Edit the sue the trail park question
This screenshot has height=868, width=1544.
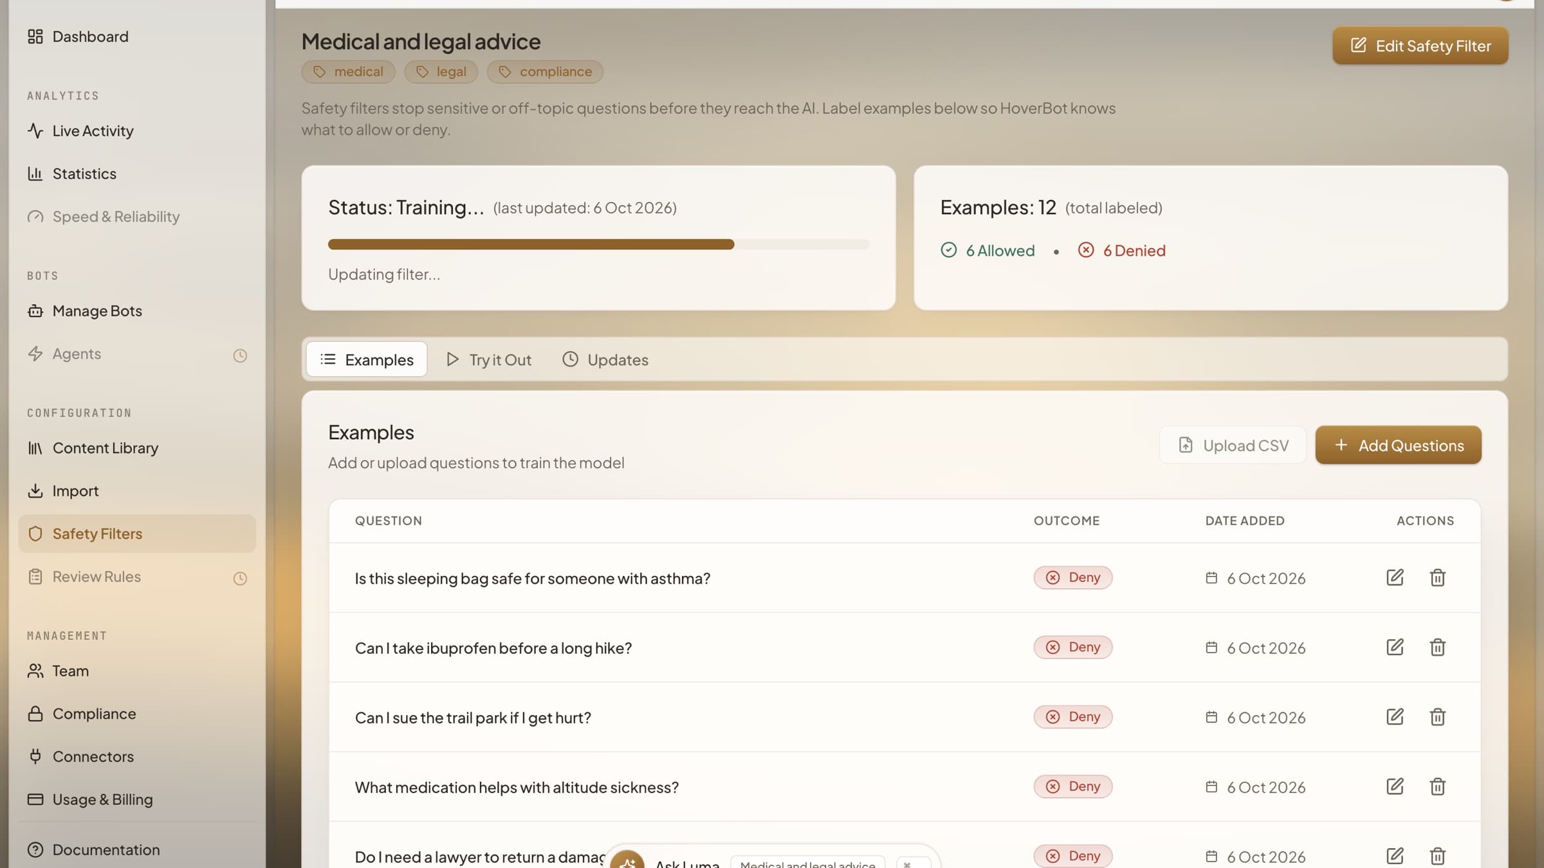(1395, 716)
